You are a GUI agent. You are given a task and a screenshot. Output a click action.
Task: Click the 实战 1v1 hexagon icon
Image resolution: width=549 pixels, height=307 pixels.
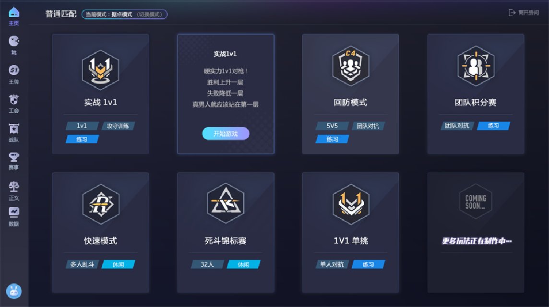click(100, 70)
